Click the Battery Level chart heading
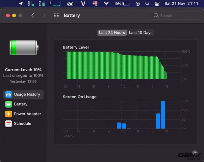The image size is (204, 162). tap(76, 47)
